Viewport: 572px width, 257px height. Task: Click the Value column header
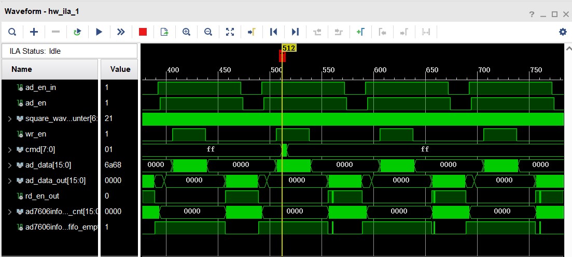click(x=119, y=69)
